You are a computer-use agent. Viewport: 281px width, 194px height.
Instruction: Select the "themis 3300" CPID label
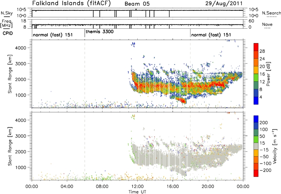100,32
